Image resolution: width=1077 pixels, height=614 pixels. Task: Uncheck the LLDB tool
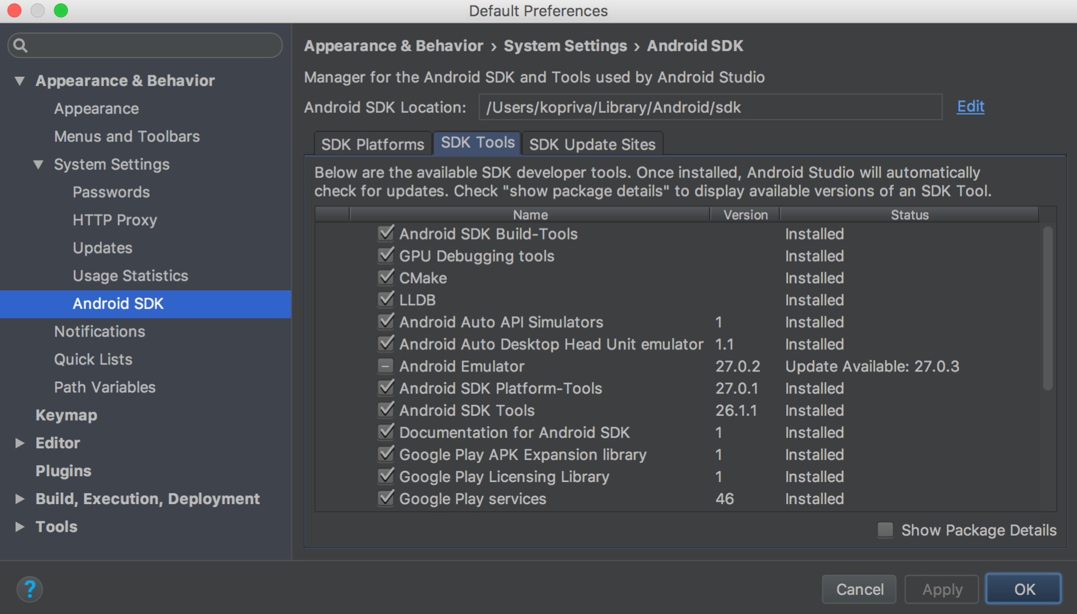point(386,299)
